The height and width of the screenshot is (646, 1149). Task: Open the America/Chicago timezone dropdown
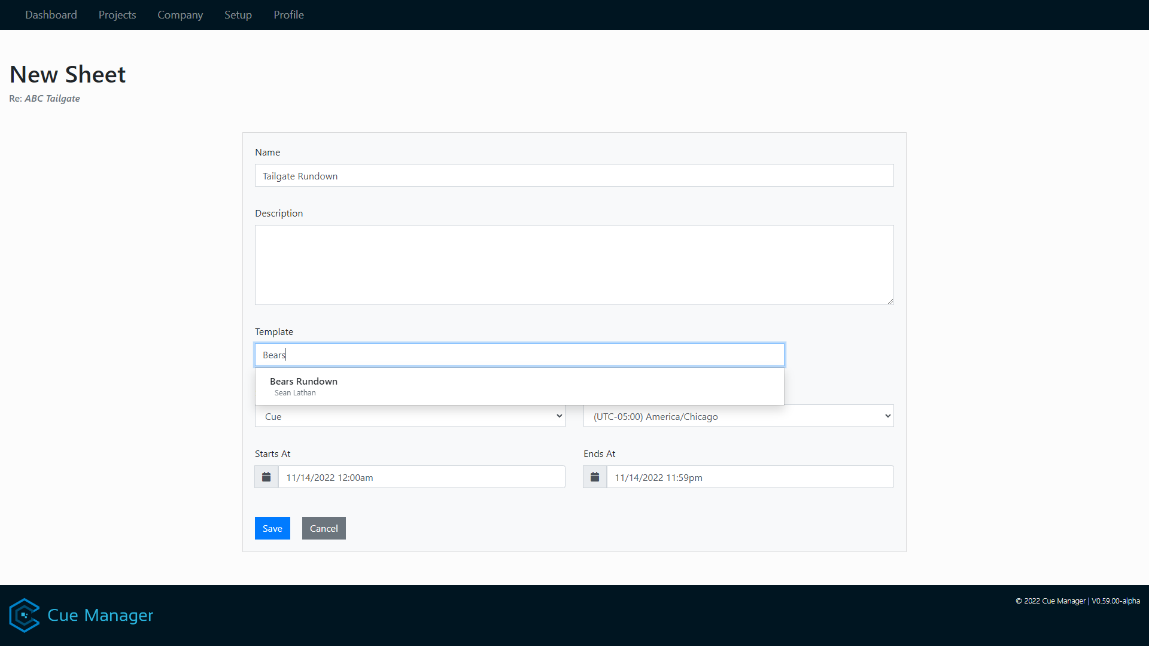pyautogui.click(x=738, y=416)
